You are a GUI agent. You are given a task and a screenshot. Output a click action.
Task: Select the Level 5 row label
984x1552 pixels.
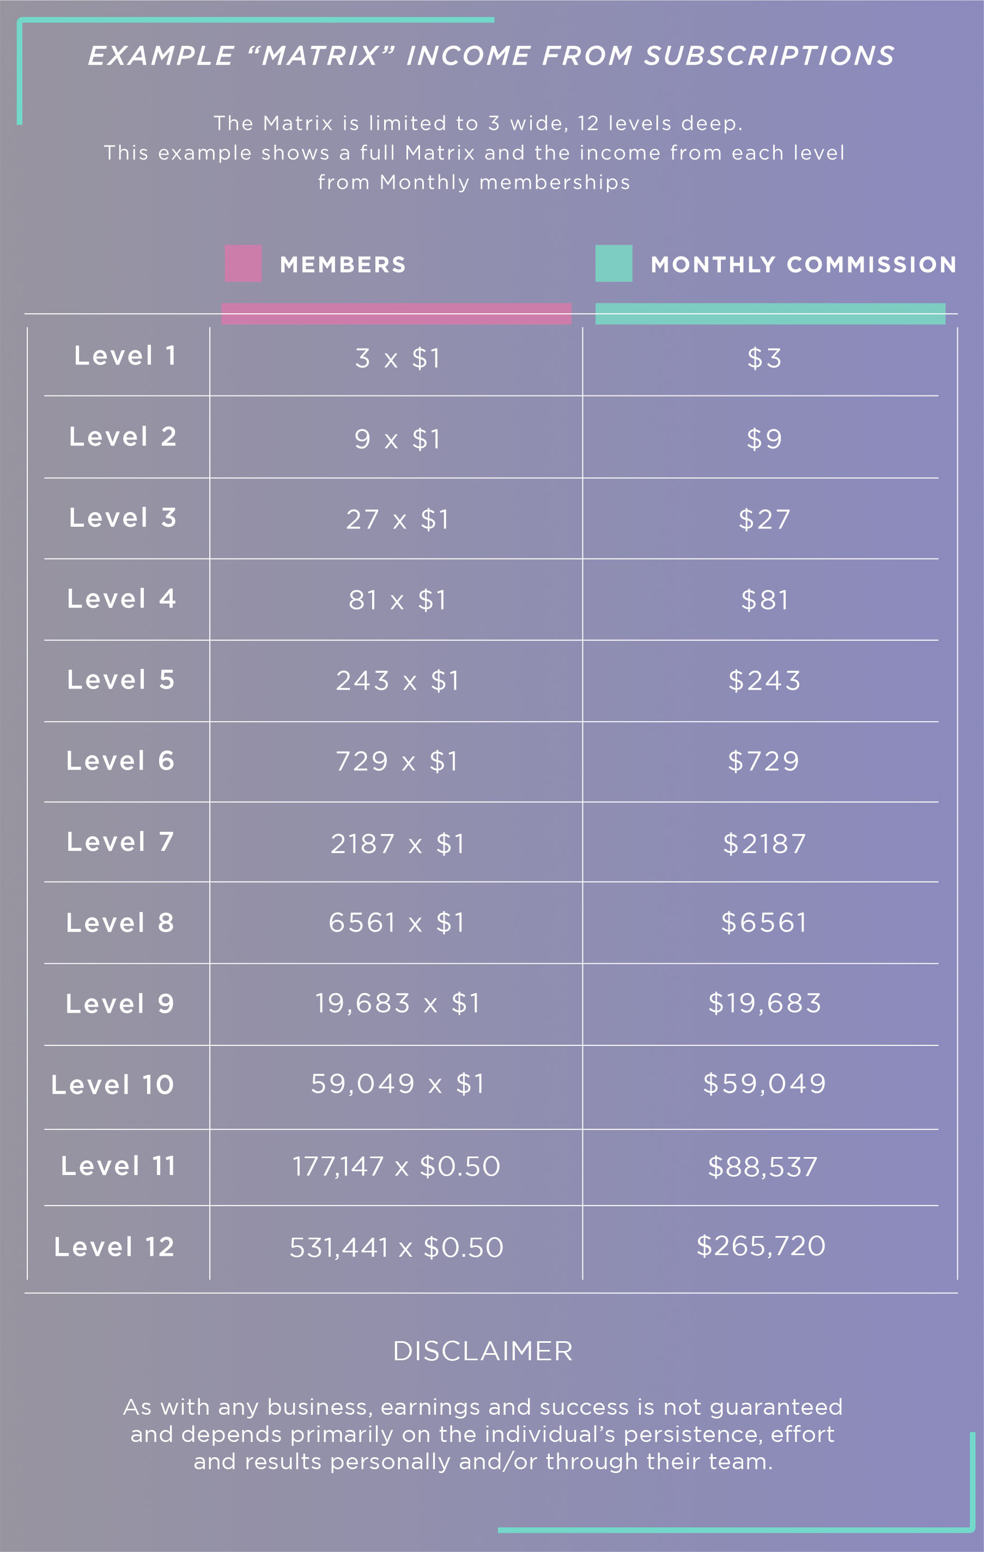(120, 680)
